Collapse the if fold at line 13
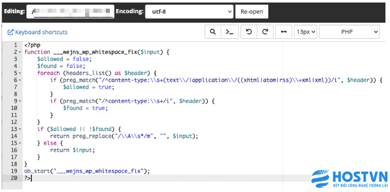 pos(20,129)
